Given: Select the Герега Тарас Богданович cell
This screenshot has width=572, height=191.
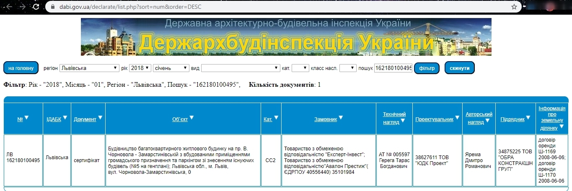Looking at the screenshot, I should (394, 160).
